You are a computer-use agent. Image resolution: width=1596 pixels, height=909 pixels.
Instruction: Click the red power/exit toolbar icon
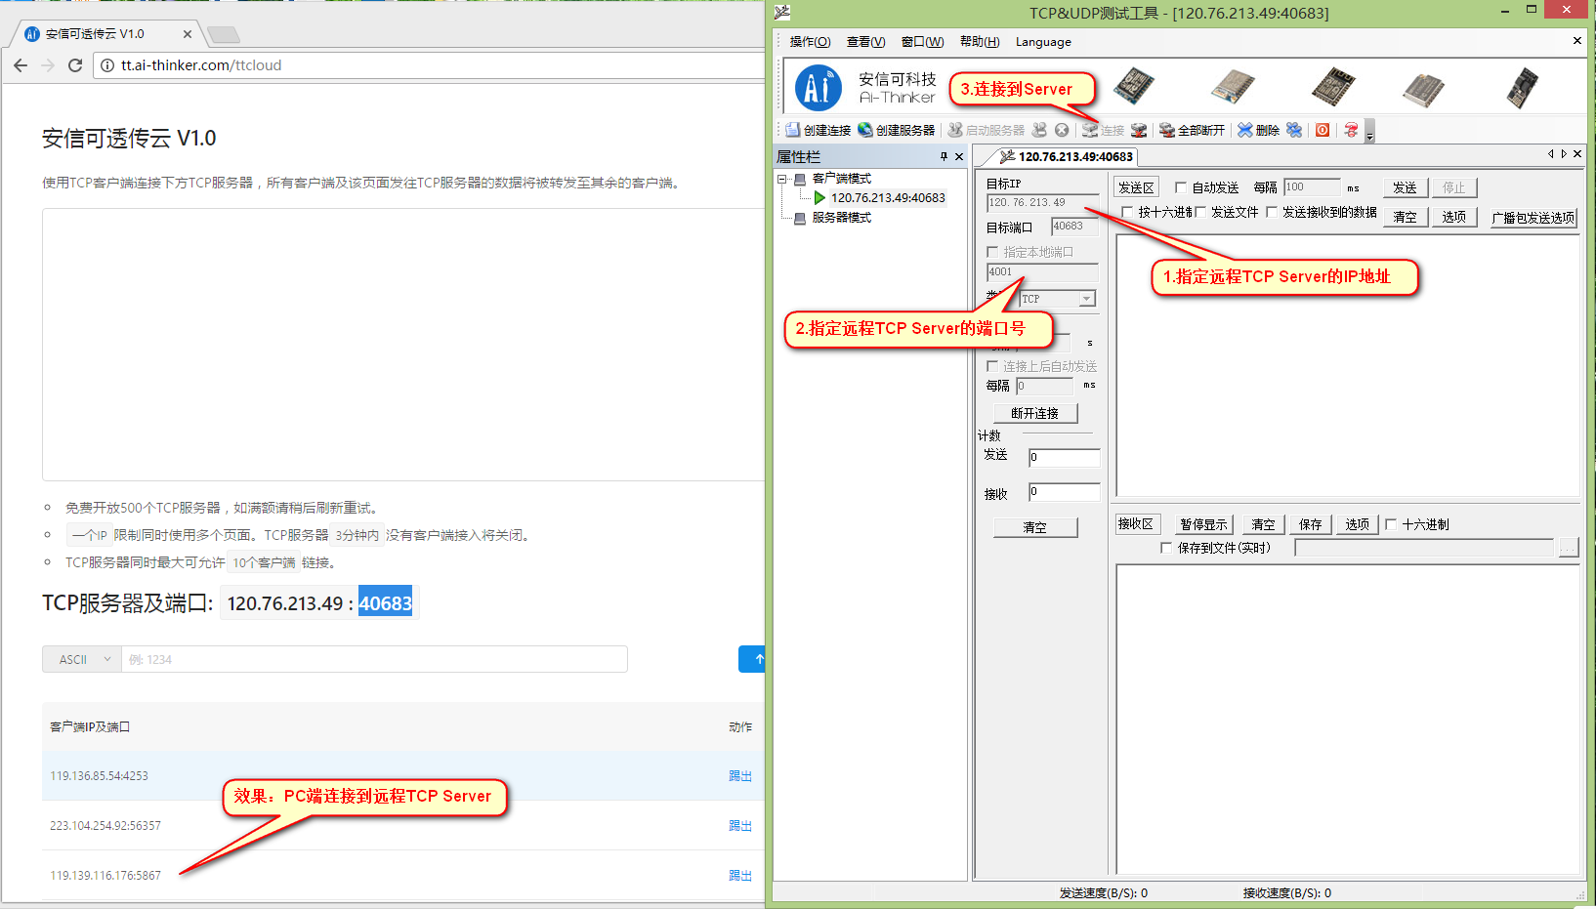(1323, 130)
